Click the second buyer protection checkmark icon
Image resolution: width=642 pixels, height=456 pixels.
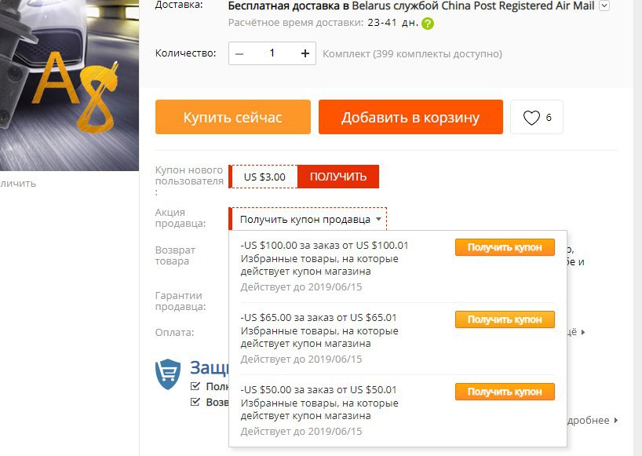pyautogui.click(x=195, y=402)
